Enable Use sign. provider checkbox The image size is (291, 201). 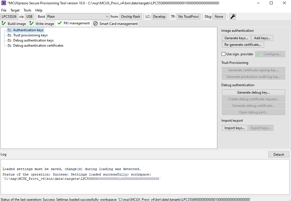[x=223, y=54]
